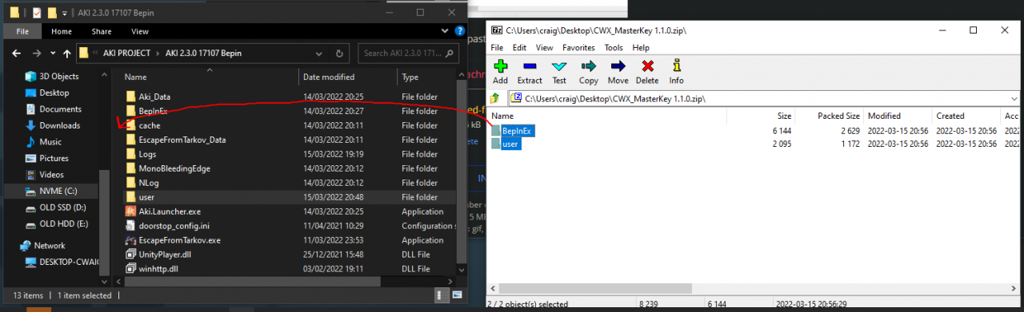Open the Share tab in Explorer ribbon
Screen dimensions: 1024x312
[x=102, y=31]
